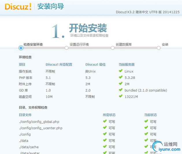Click subtitle 环境以及文件目录权限检查

click(x=89, y=36)
